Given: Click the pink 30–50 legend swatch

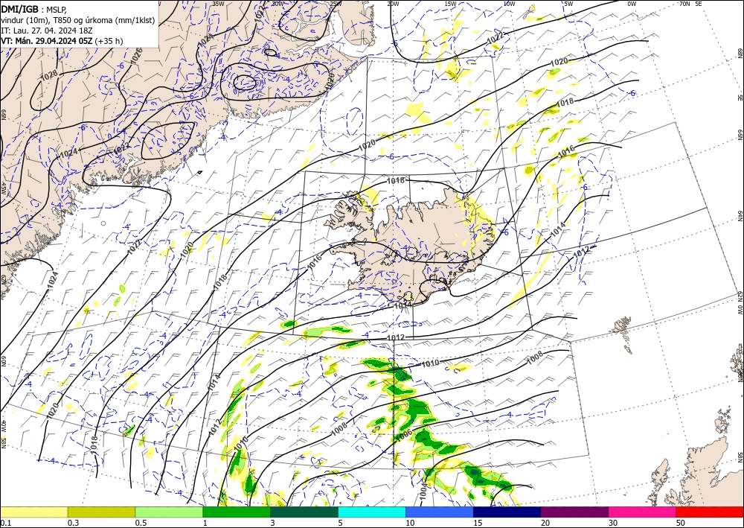Looking at the screenshot, I should (x=643, y=512).
